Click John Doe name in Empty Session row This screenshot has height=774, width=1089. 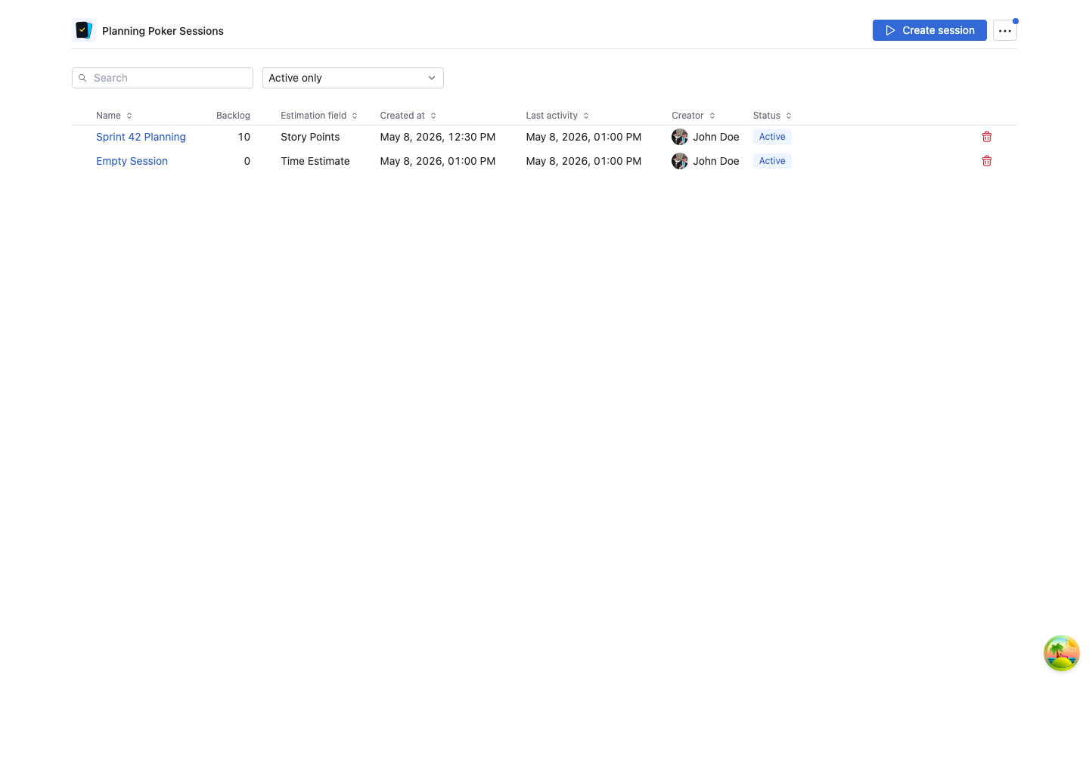716,161
